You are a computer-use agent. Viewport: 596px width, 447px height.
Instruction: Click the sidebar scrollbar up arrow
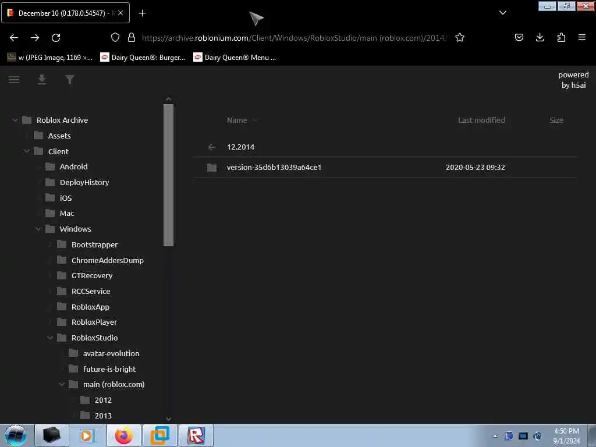coord(168,99)
